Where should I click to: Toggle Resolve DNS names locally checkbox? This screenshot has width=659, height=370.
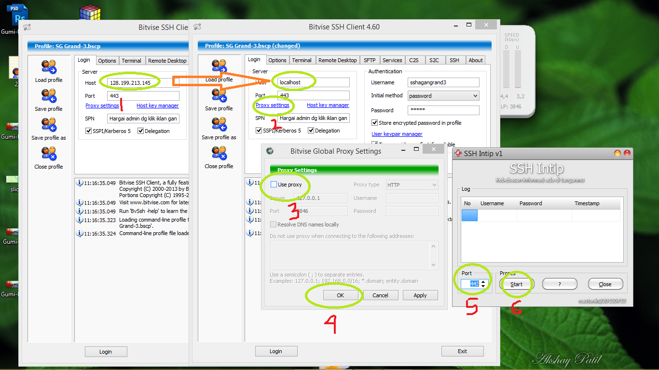274,225
